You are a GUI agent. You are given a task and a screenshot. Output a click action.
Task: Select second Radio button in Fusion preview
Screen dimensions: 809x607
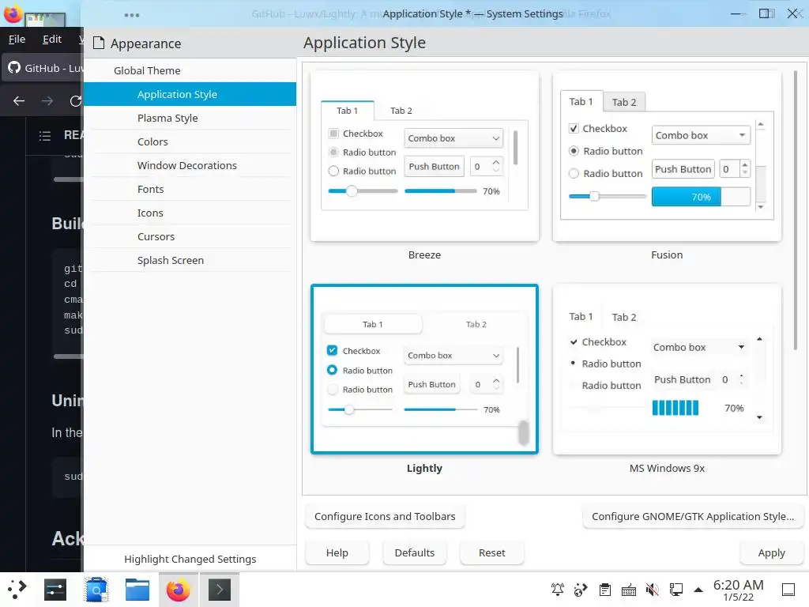pos(574,173)
